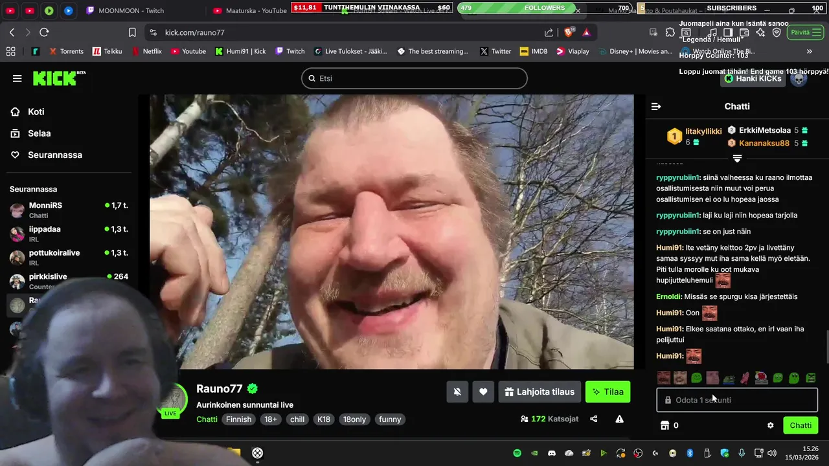Open Discord tray icon
This screenshot has height=466, width=829.
click(x=552, y=453)
